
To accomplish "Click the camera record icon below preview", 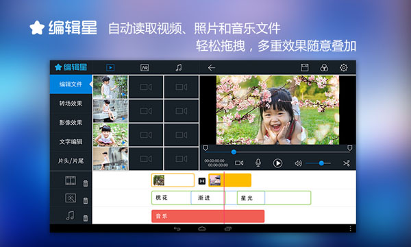I will (x=239, y=163).
